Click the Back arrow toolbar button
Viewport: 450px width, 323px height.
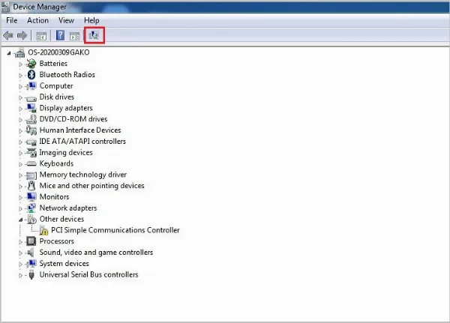pyautogui.click(x=8, y=35)
